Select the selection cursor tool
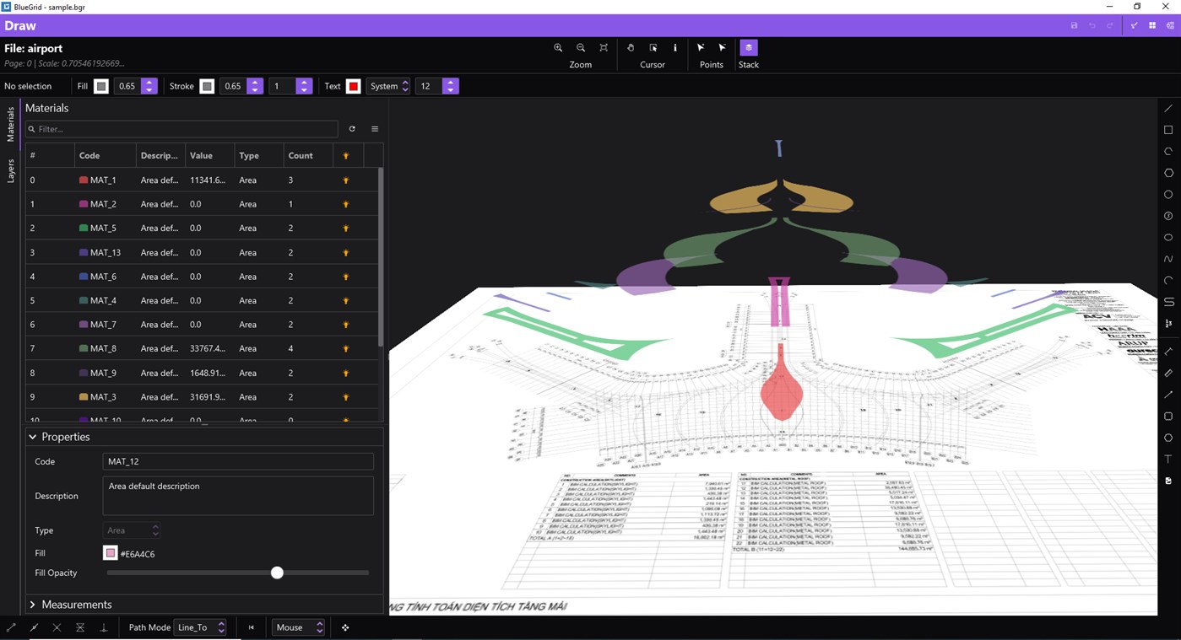Screen dimensions: 1181x640 [x=653, y=48]
